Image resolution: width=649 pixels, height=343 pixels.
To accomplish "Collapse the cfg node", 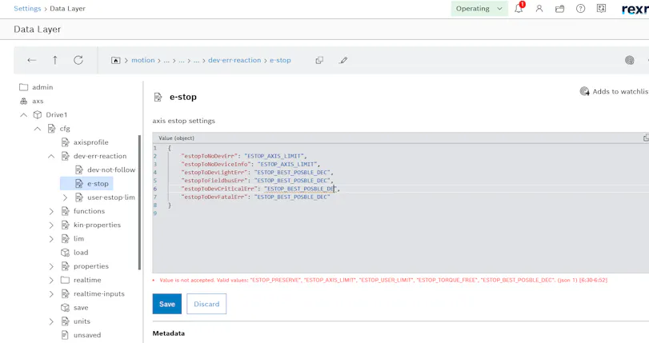I will click(x=38, y=129).
